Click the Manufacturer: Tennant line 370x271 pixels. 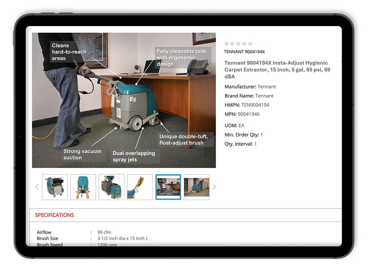pyautogui.click(x=250, y=87)
